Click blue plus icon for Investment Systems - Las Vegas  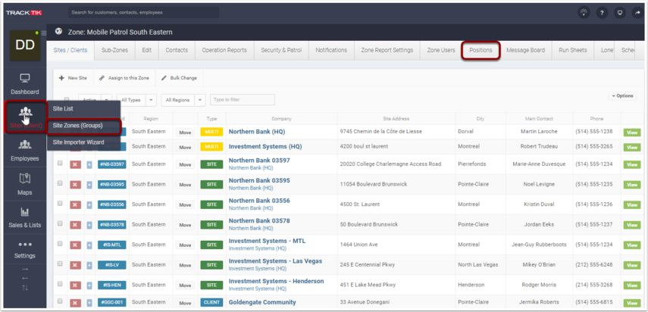point(89,265)
